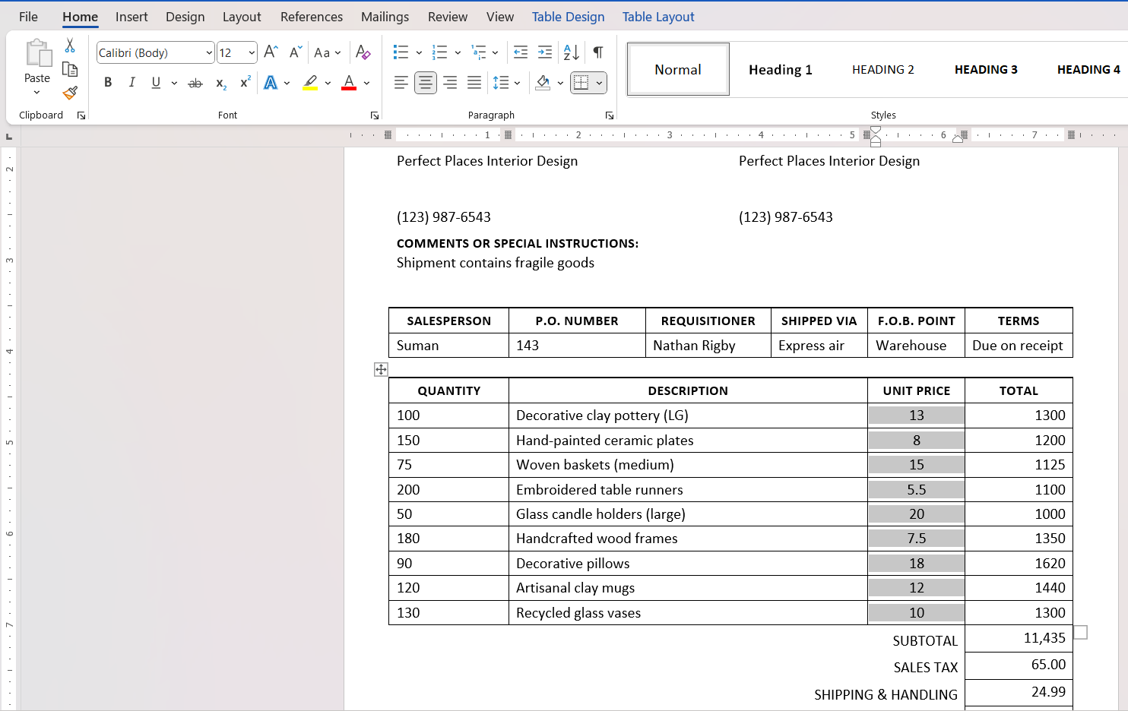Clear all formatting with the eraser icon
Image resolution: width=1128 pixels, height=711 pixels.
tap(363, 52)
